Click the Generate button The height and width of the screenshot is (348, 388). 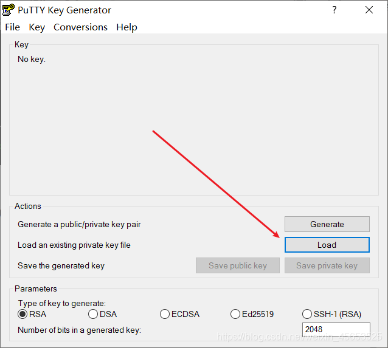(327, 224)
